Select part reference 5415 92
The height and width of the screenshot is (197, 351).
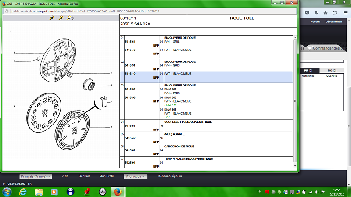pyautogui.click(x=130, y=89)
